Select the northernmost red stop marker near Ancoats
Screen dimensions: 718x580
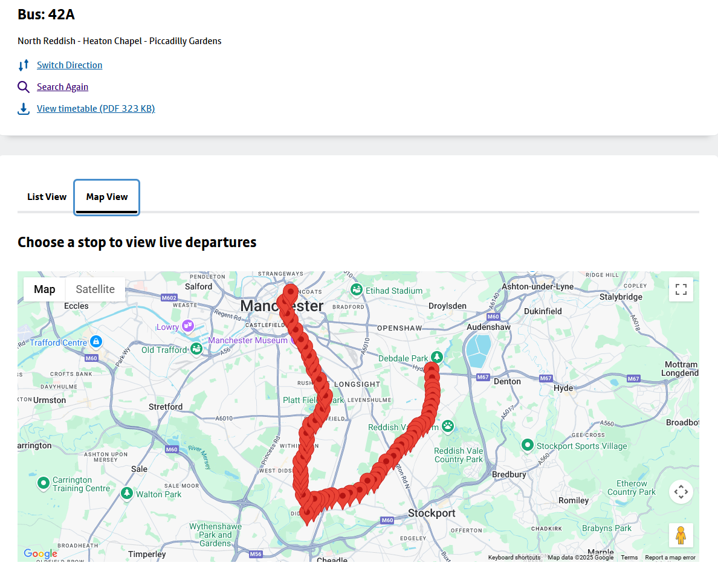290,293
